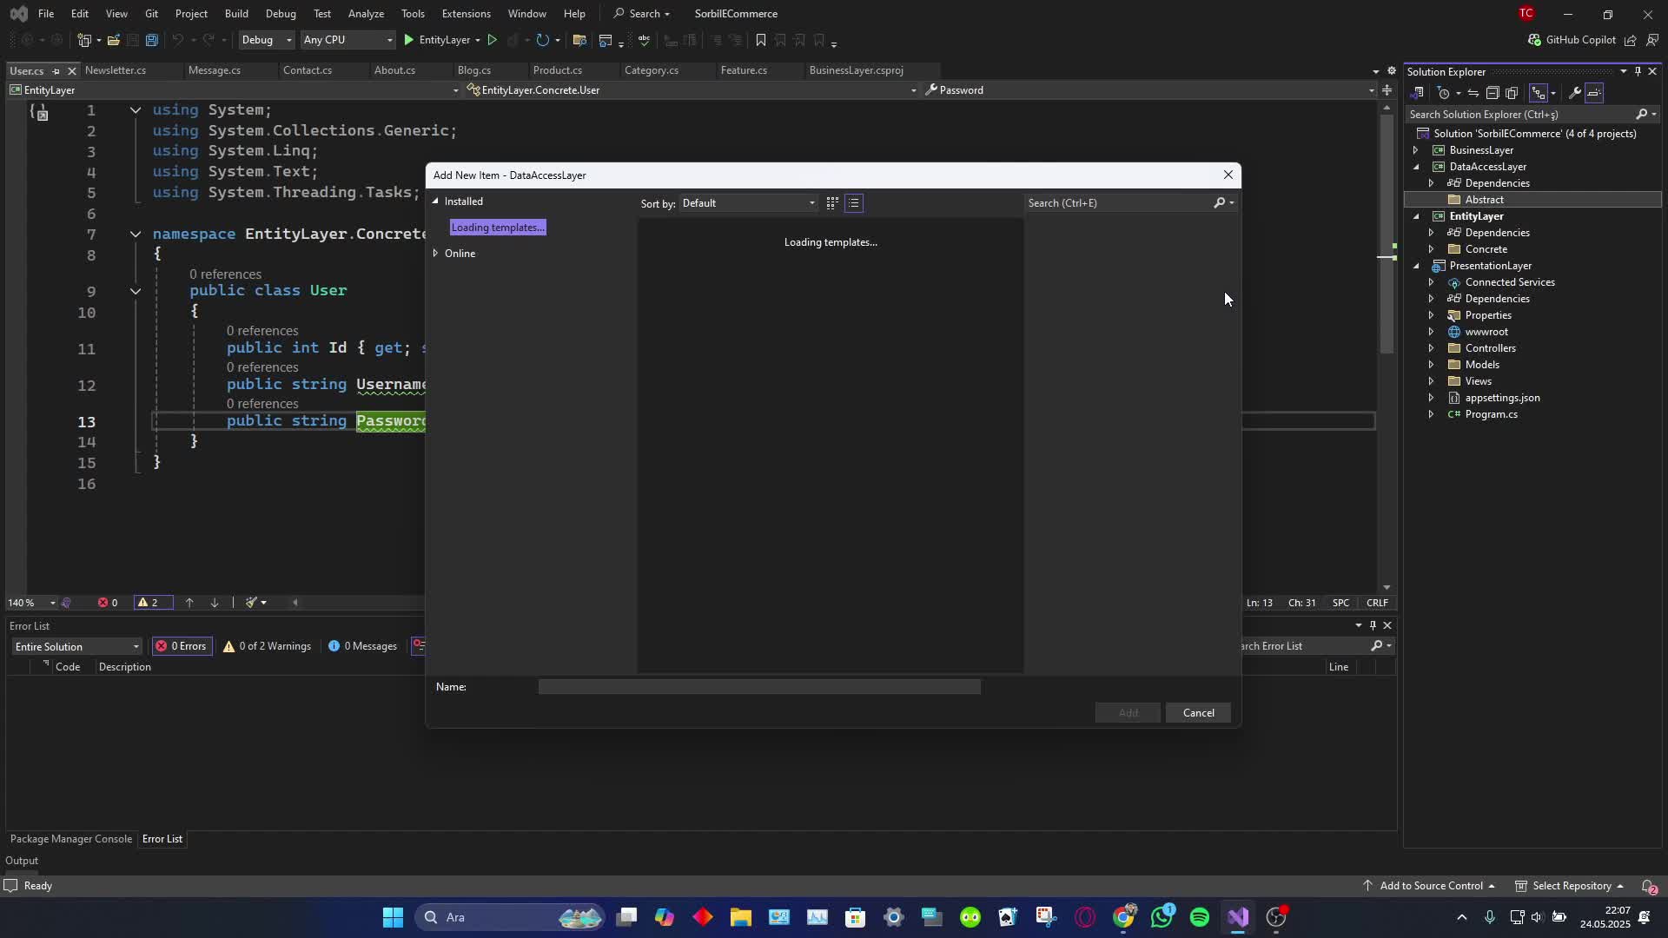Open the Git menu
Viewport: 1668px width, 938px height.
coord(151,14)
